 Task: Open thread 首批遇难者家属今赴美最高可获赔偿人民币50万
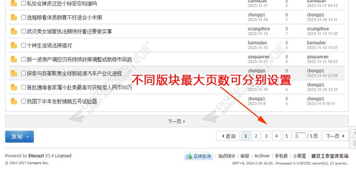[x=80, y=87]
